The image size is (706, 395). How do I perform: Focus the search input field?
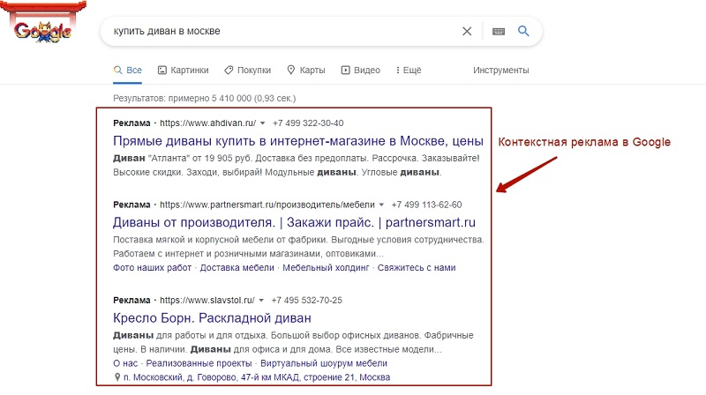pos(283,31)
